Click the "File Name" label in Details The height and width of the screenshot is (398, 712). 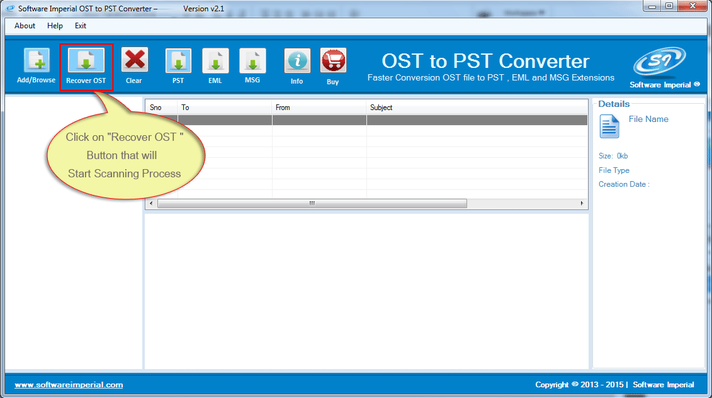[x=648, y=119]
